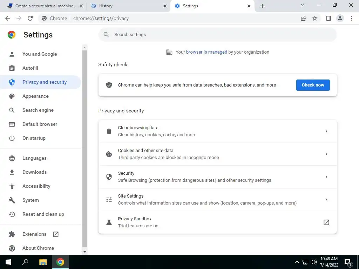
Task: Open the Security settings row
Action: coord(217,177)
